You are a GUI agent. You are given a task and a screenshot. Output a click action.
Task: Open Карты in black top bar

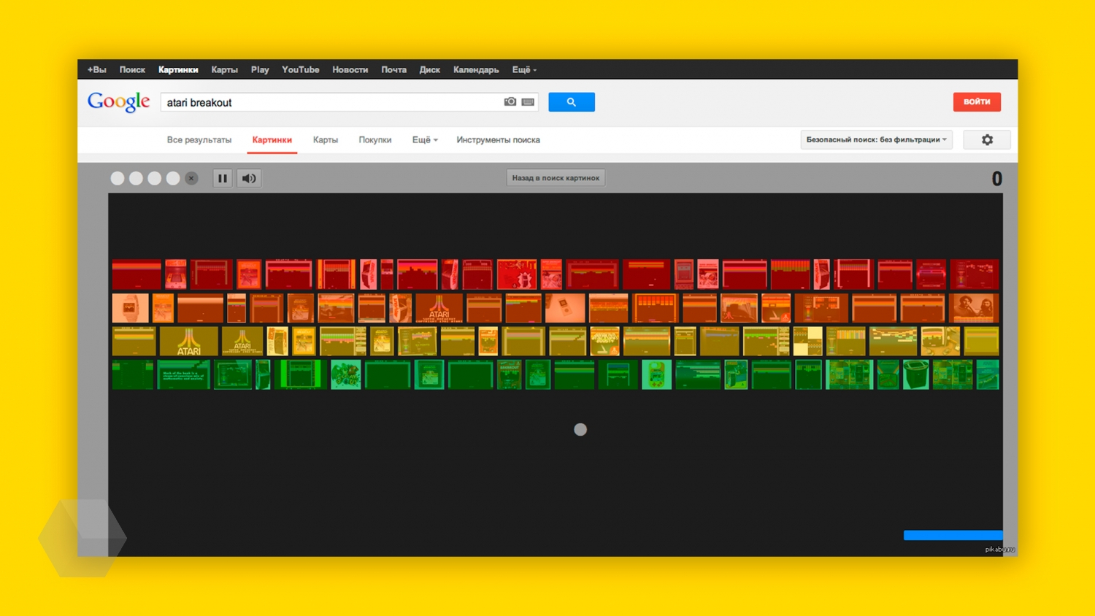coord(224,70)
